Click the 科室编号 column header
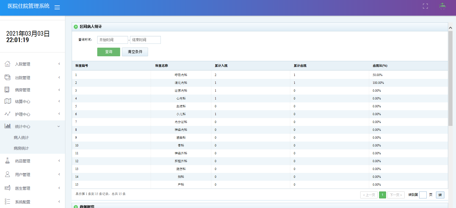Screen dimensions: 456x208 82,66
